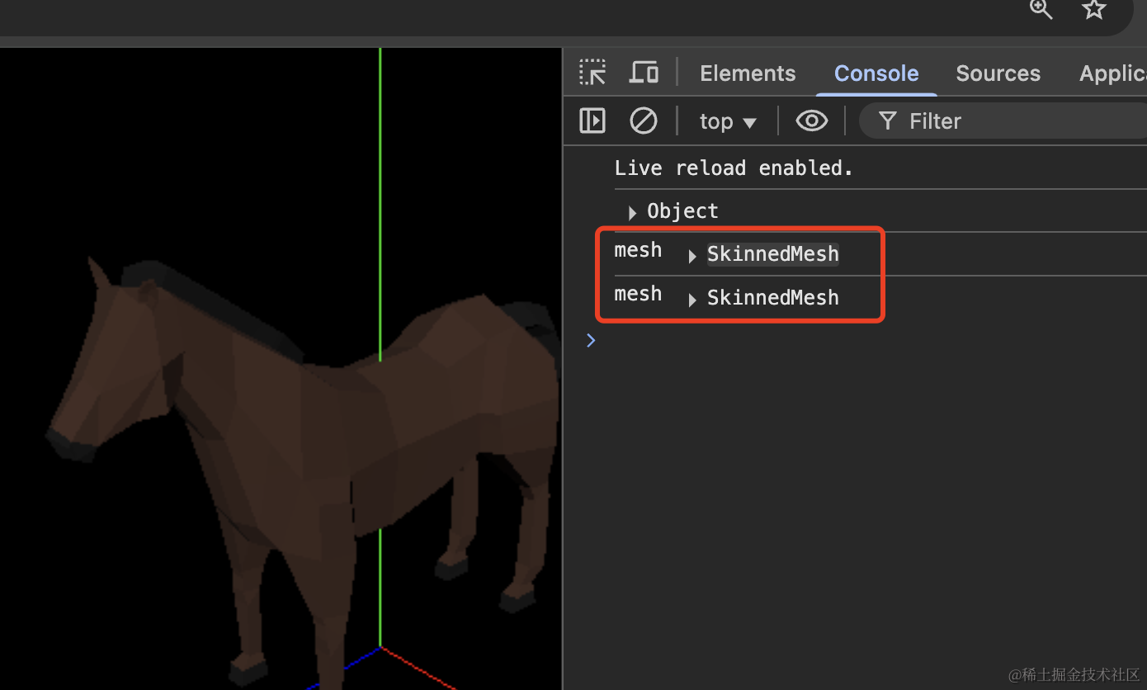This screenshot has width=1147, height=690.
Task: Expand the Object log entry
Action: click(632, 213)
